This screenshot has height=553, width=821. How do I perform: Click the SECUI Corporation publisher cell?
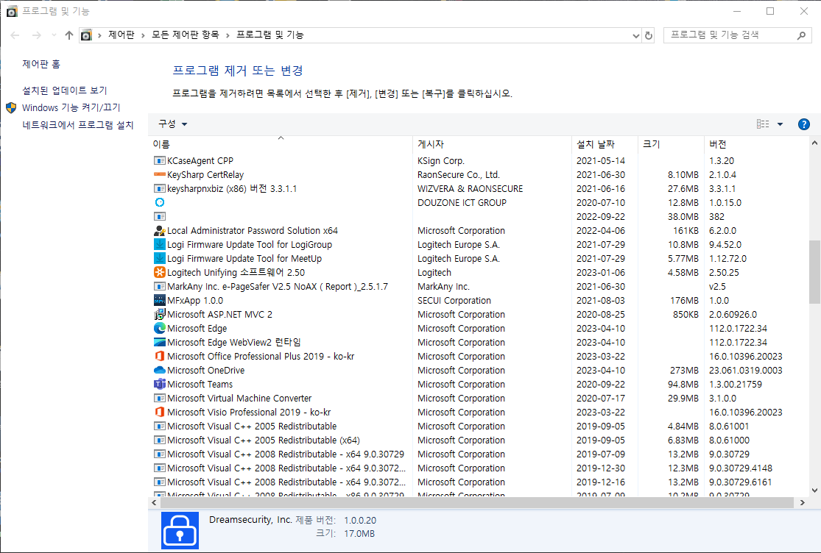(x=454, y=301)
